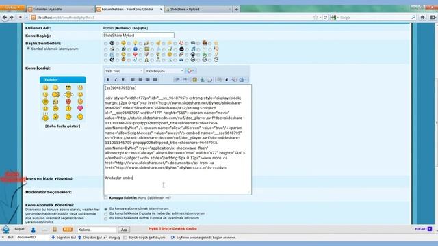Viewport: 438px width, 246px height.
Task: Insert a bulleted list
Action: click(185, 79)
